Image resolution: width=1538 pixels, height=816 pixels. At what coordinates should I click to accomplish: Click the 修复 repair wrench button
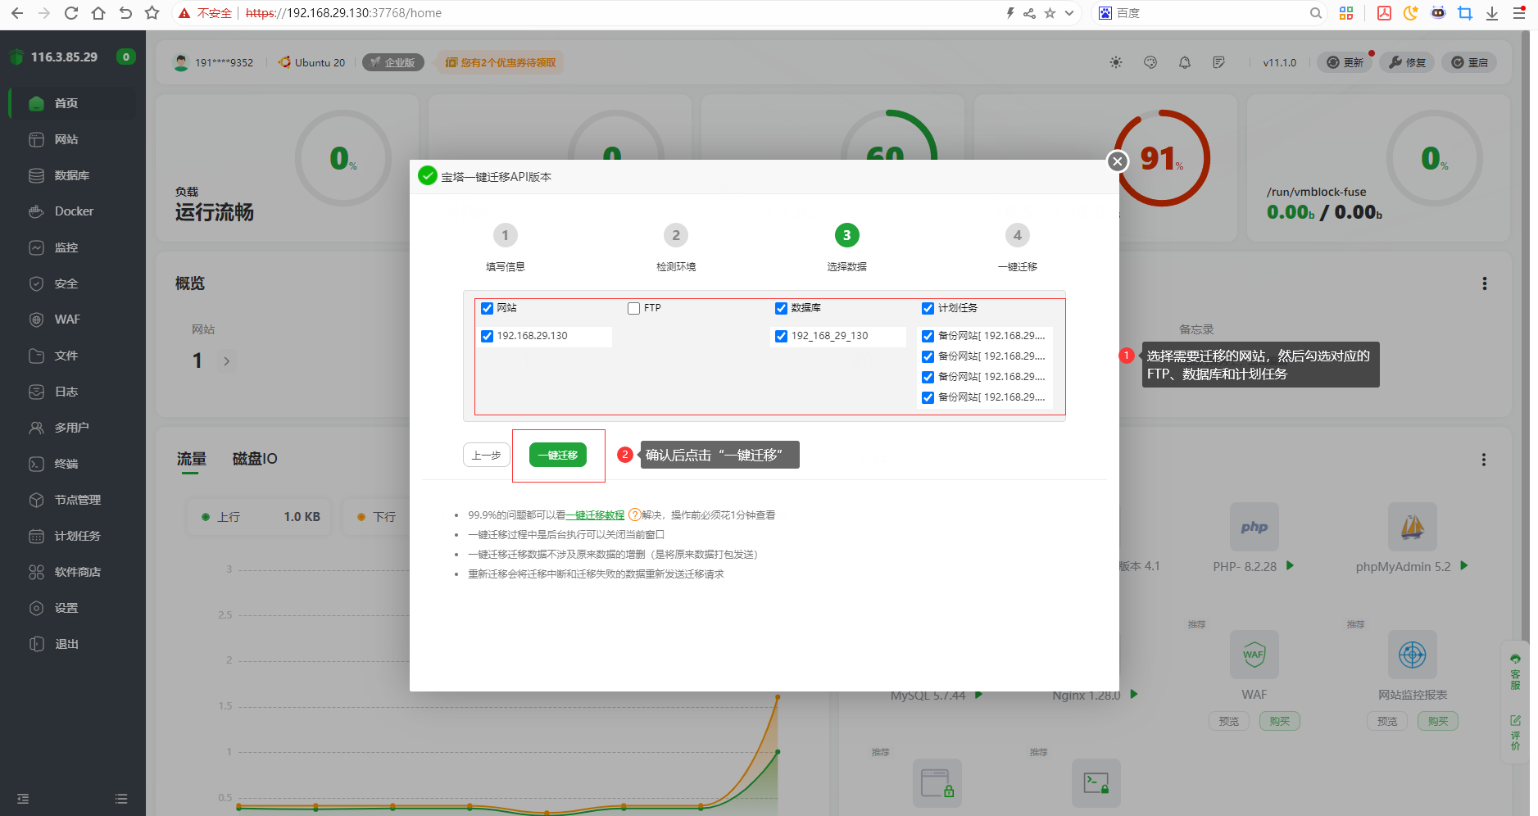(x=1406, y=61)
